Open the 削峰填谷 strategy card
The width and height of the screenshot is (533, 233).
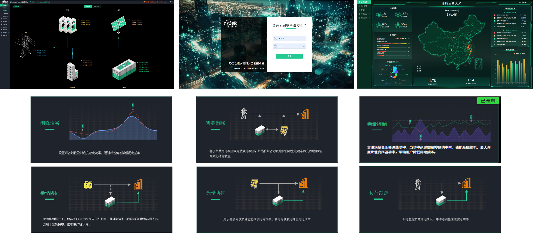[x=101, y=130]
